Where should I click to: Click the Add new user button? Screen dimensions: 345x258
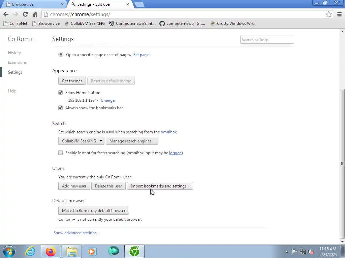(74, 186)
